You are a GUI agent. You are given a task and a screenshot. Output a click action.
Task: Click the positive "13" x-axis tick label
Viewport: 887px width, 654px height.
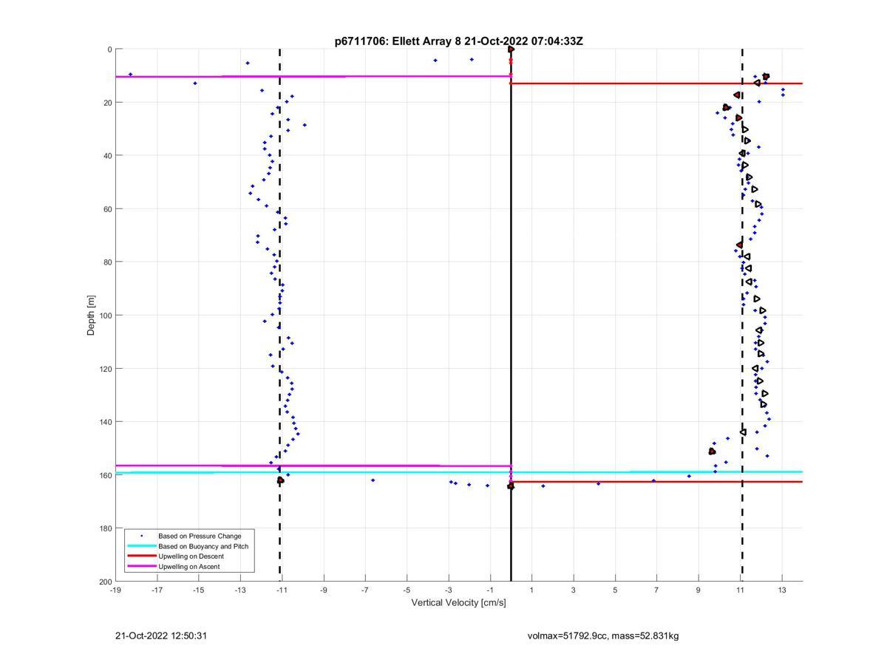781,590
